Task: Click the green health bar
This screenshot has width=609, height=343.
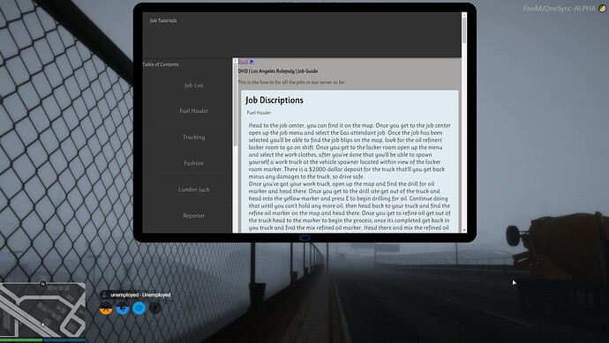Action: tap(21, 340)
